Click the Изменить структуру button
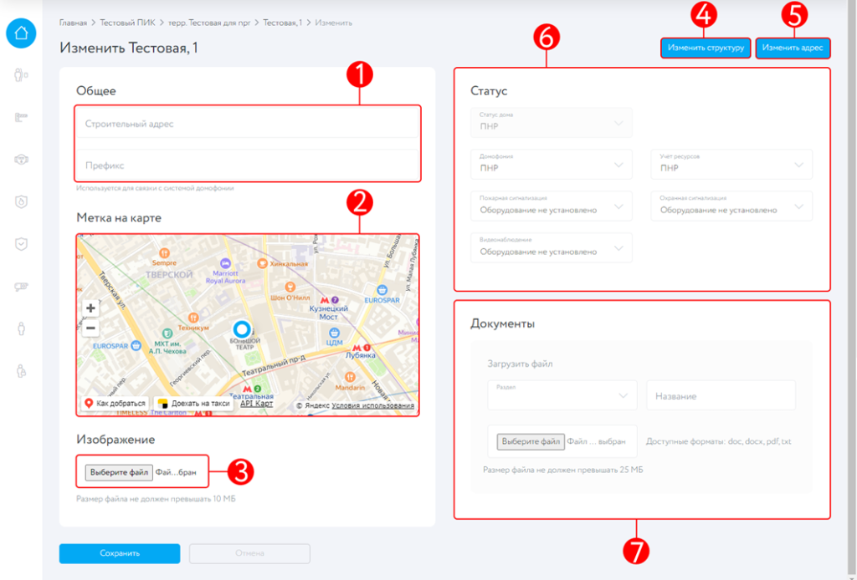This screenshot has height=580, width=857. coord(706,48)
